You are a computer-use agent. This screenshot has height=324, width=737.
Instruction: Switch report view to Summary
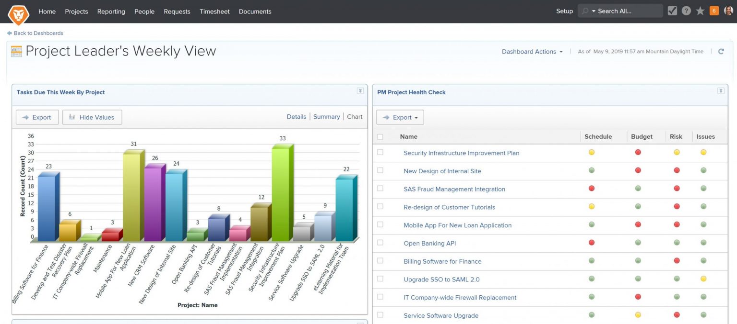pyautogui.click(x=326, y=116)
